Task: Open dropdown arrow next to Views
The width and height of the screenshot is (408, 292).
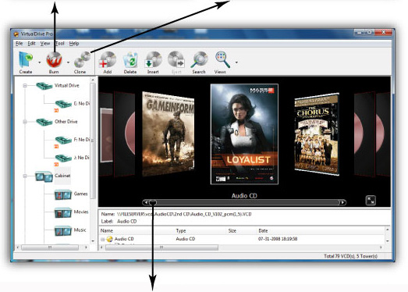Action: 236,62
